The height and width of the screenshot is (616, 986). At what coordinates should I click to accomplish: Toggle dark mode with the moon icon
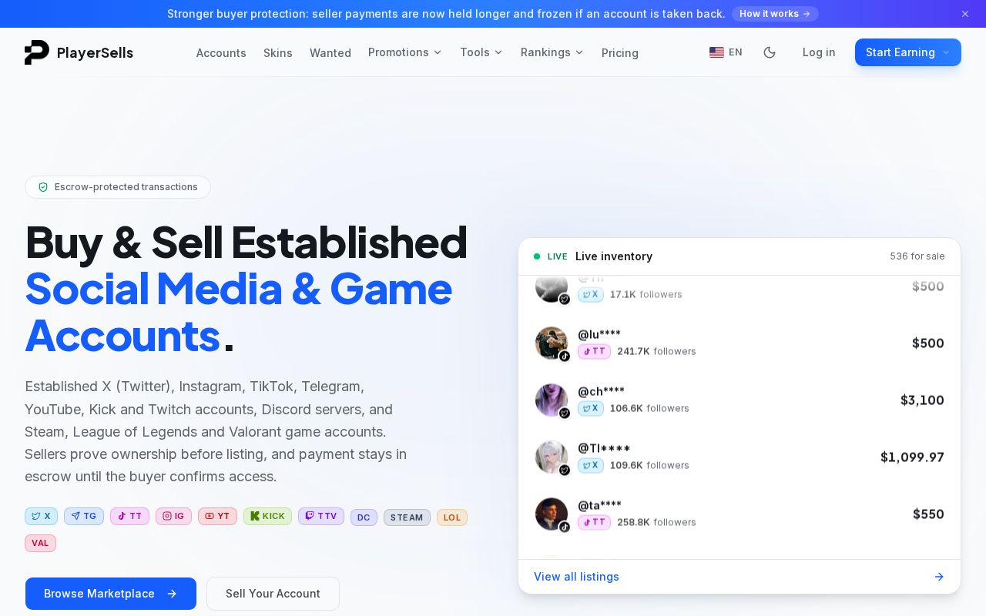click(770, 52)
